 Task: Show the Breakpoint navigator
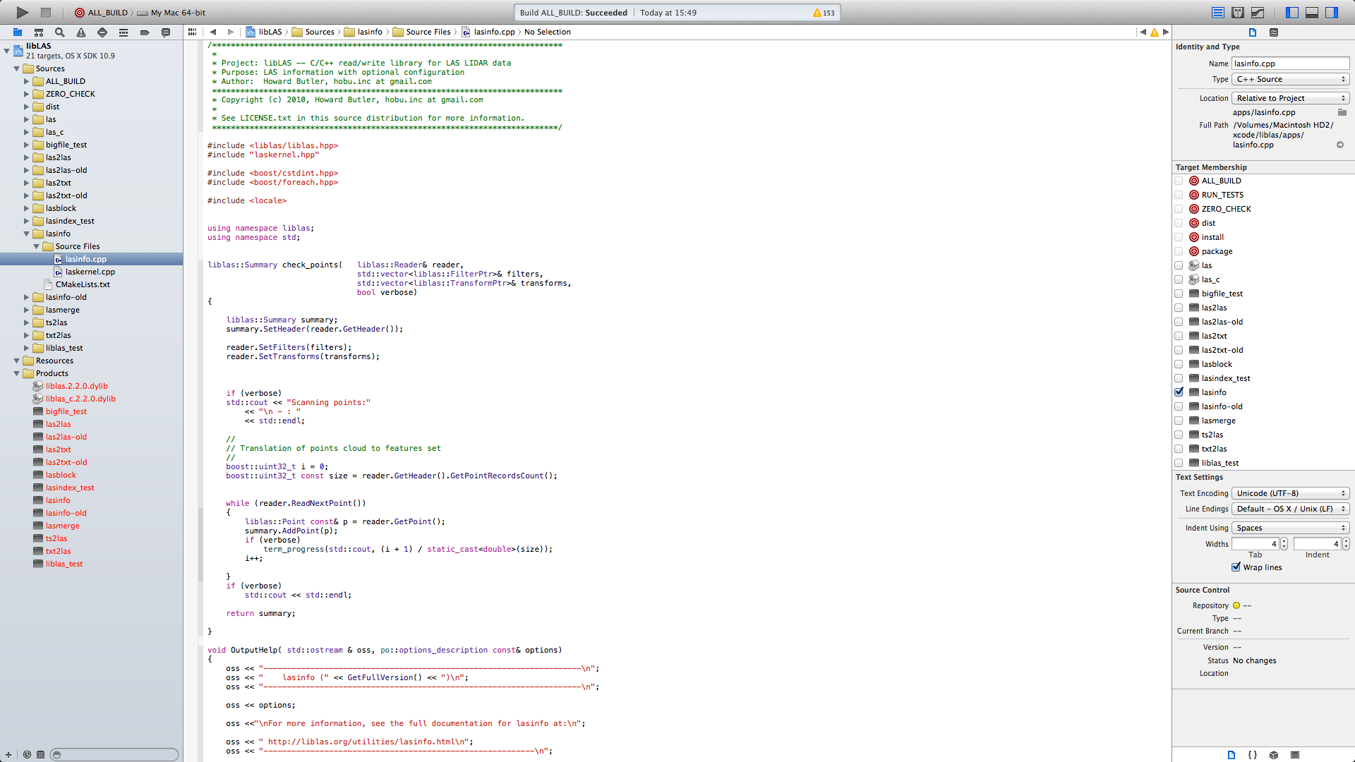coord(145,32)
